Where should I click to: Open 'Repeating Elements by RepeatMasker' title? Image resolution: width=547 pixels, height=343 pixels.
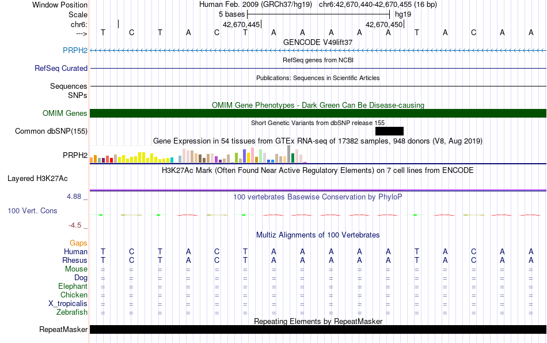[x=318, y=321]
